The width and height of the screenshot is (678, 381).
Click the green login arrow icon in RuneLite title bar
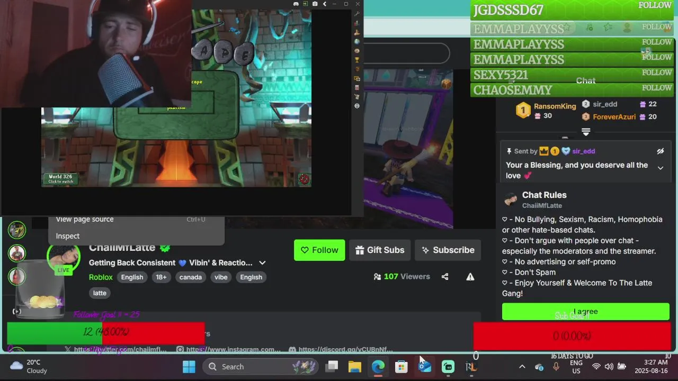tap(305, 4)
